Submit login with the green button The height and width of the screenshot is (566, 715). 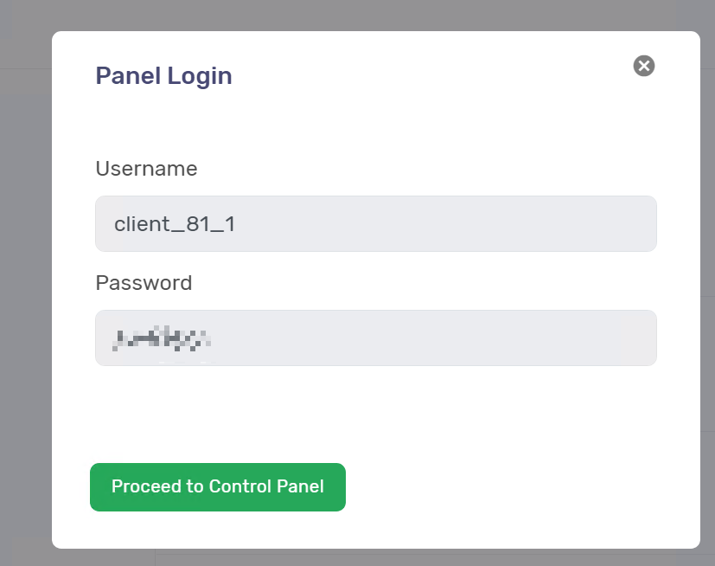[x=218, y=487]
